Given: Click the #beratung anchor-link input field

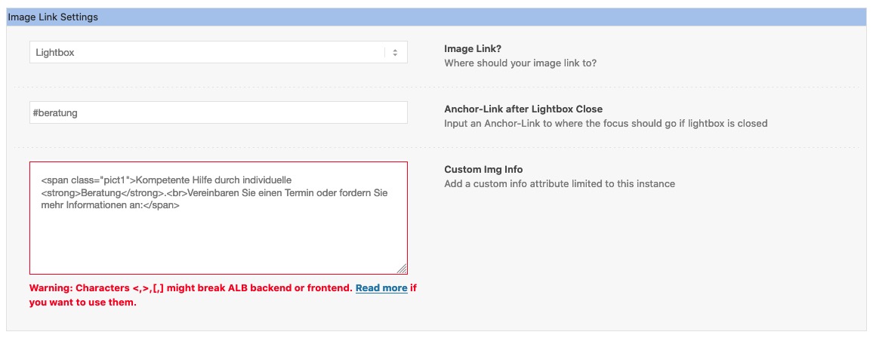Looking at the screenshot, I should coord(218,112).
